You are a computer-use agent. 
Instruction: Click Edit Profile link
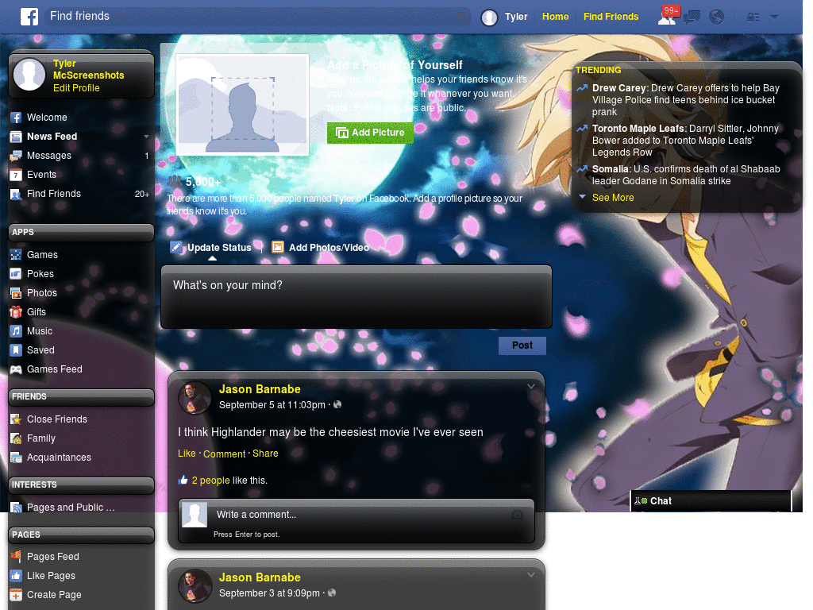click(x=76, y=88)
